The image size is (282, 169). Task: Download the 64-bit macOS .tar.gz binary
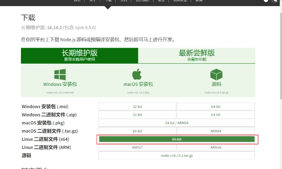coord(137,131)
